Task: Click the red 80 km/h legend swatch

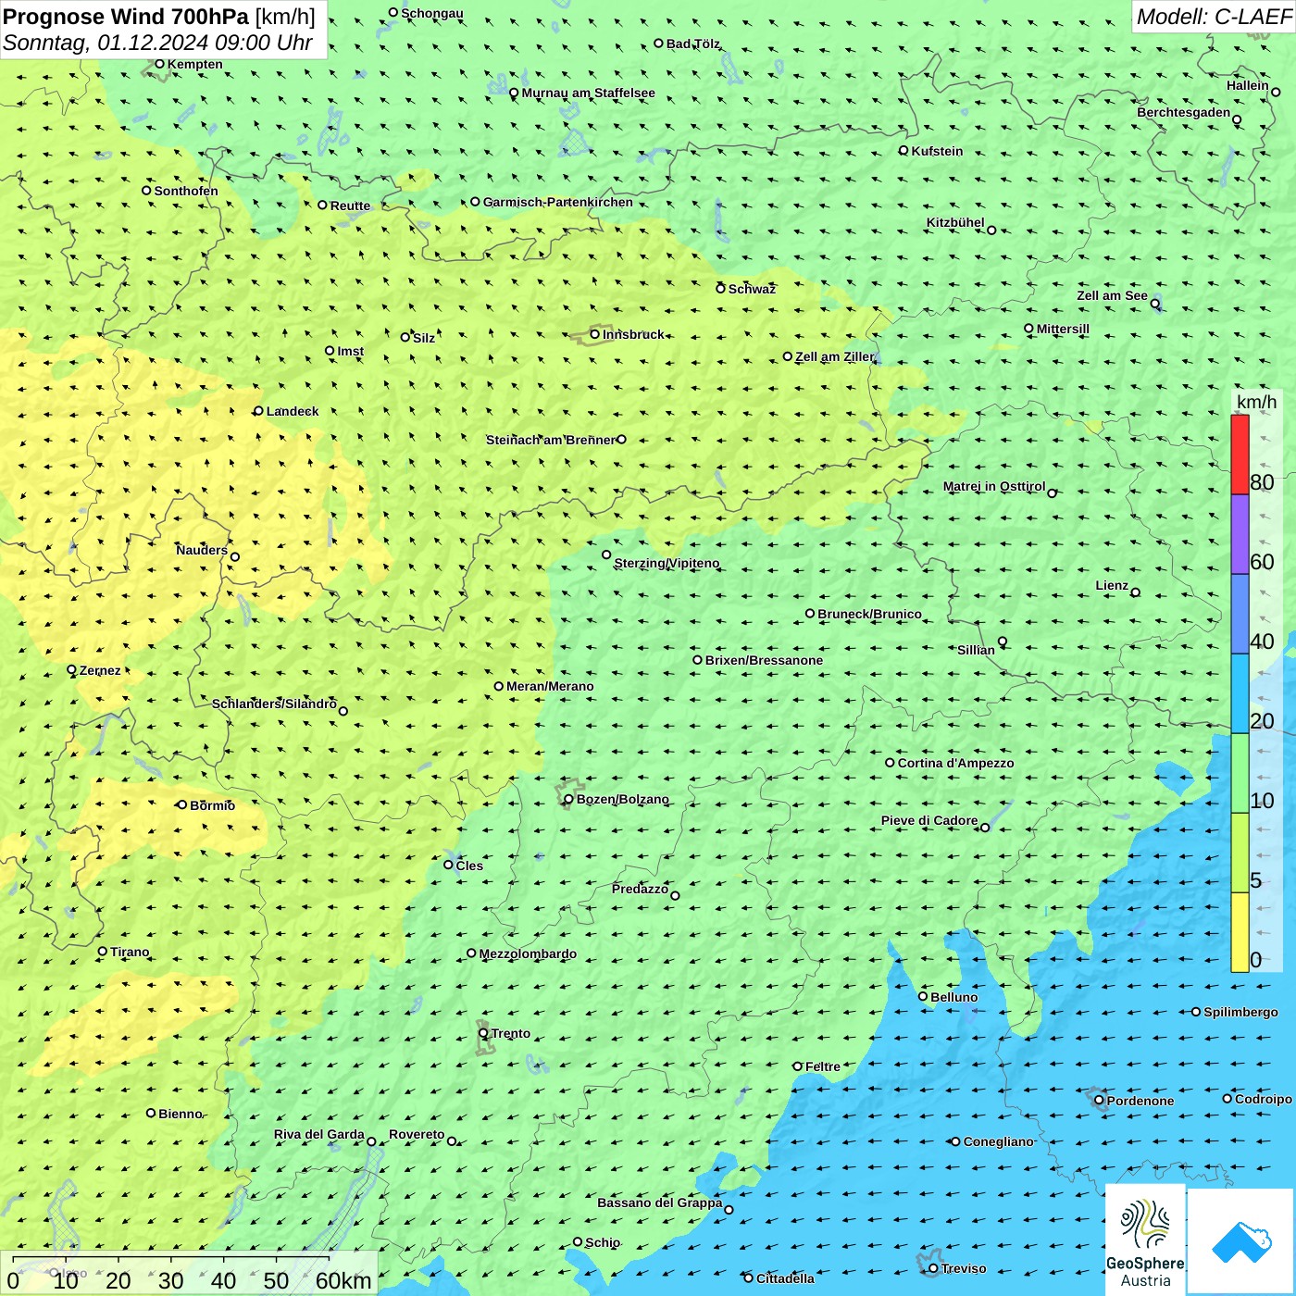Action: [x=1240, y=455]
